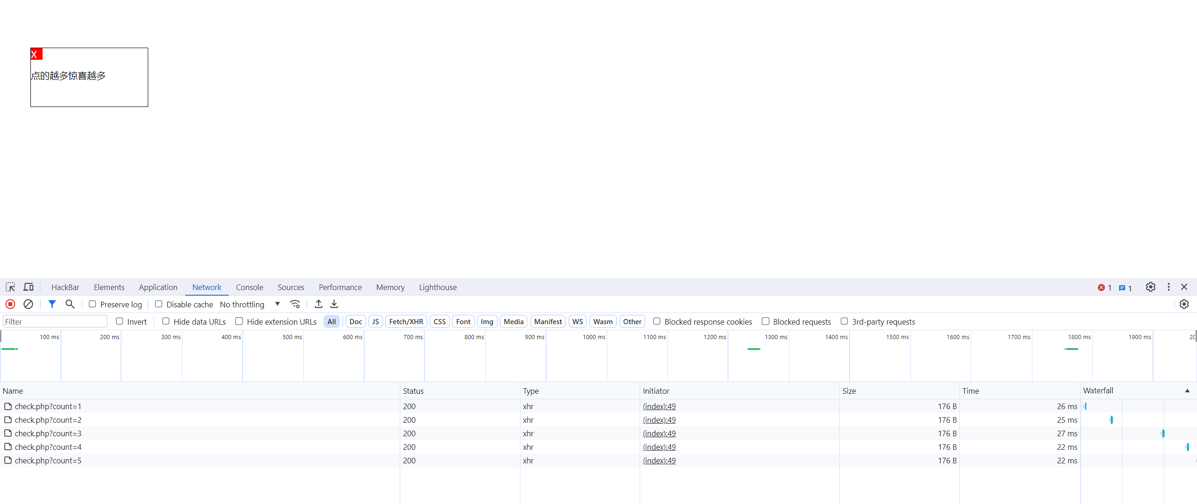Viewport: 1197px width, 504px height.
Task: Check Hide data URLs
Action: tap(166, 321)
